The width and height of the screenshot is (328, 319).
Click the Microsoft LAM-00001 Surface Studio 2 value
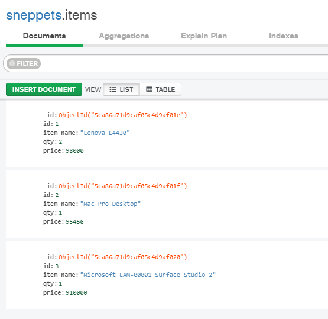tap(148, 275)
